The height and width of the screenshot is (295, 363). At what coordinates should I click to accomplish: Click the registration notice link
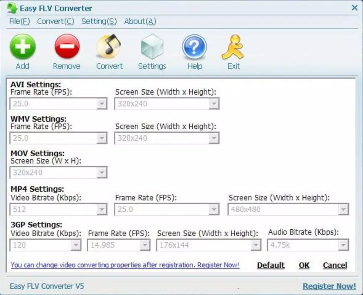click(x=125, y=265)
